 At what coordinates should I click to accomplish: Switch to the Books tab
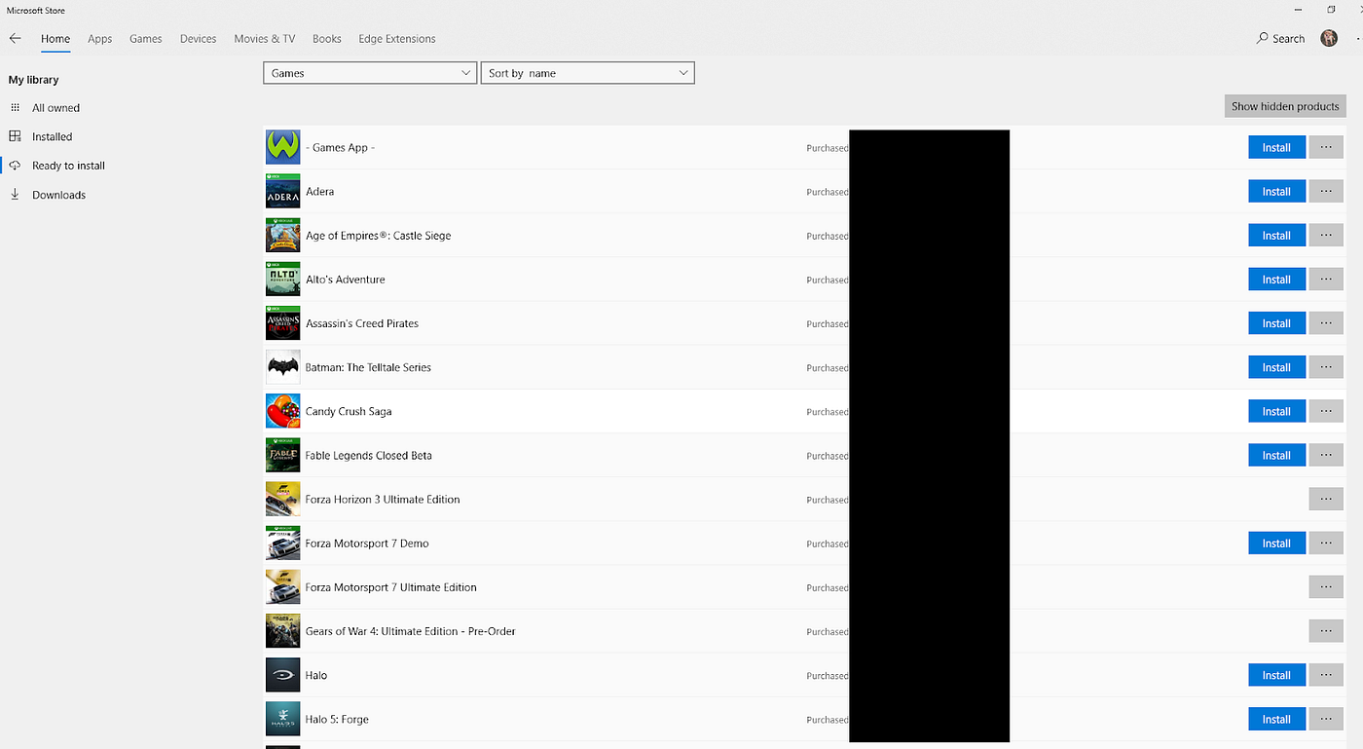coord(327,39)
